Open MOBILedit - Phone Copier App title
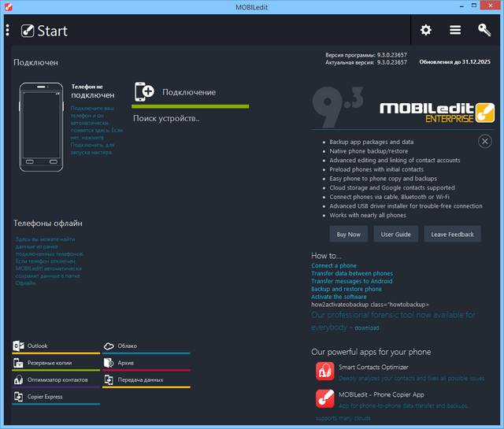 (x=381, y=394)
